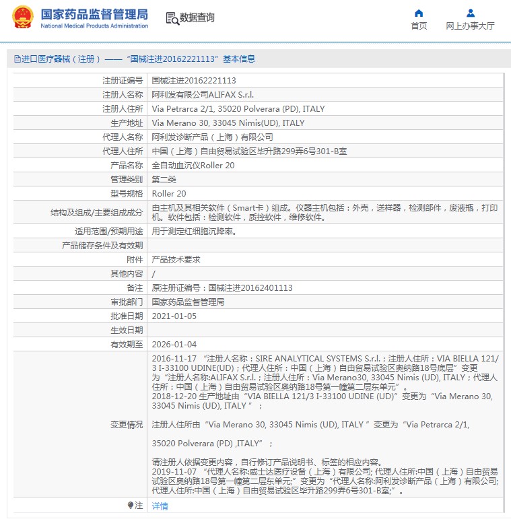The height and width of the screenshot is (519, 511).
Task: Click the 备注 label
Action: pyautogui.click(x=135, y=288)
